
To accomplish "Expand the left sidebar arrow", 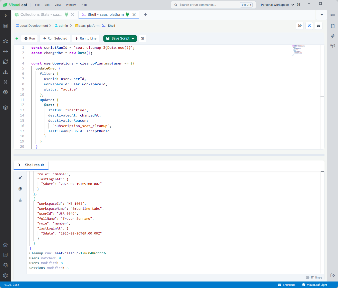I will [x=6, y=15].
